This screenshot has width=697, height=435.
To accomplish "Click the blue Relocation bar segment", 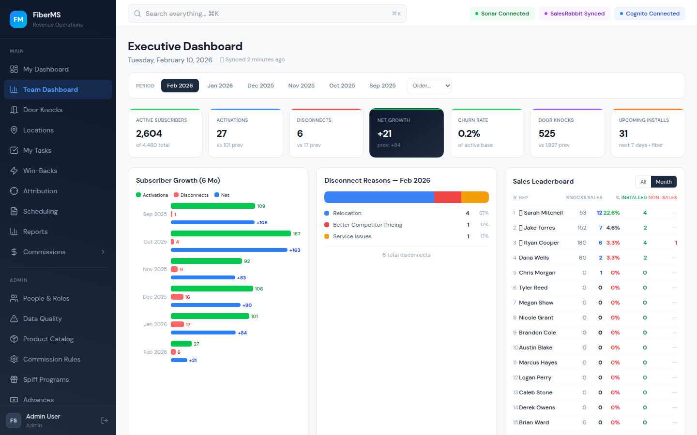I will pos(379,197).
